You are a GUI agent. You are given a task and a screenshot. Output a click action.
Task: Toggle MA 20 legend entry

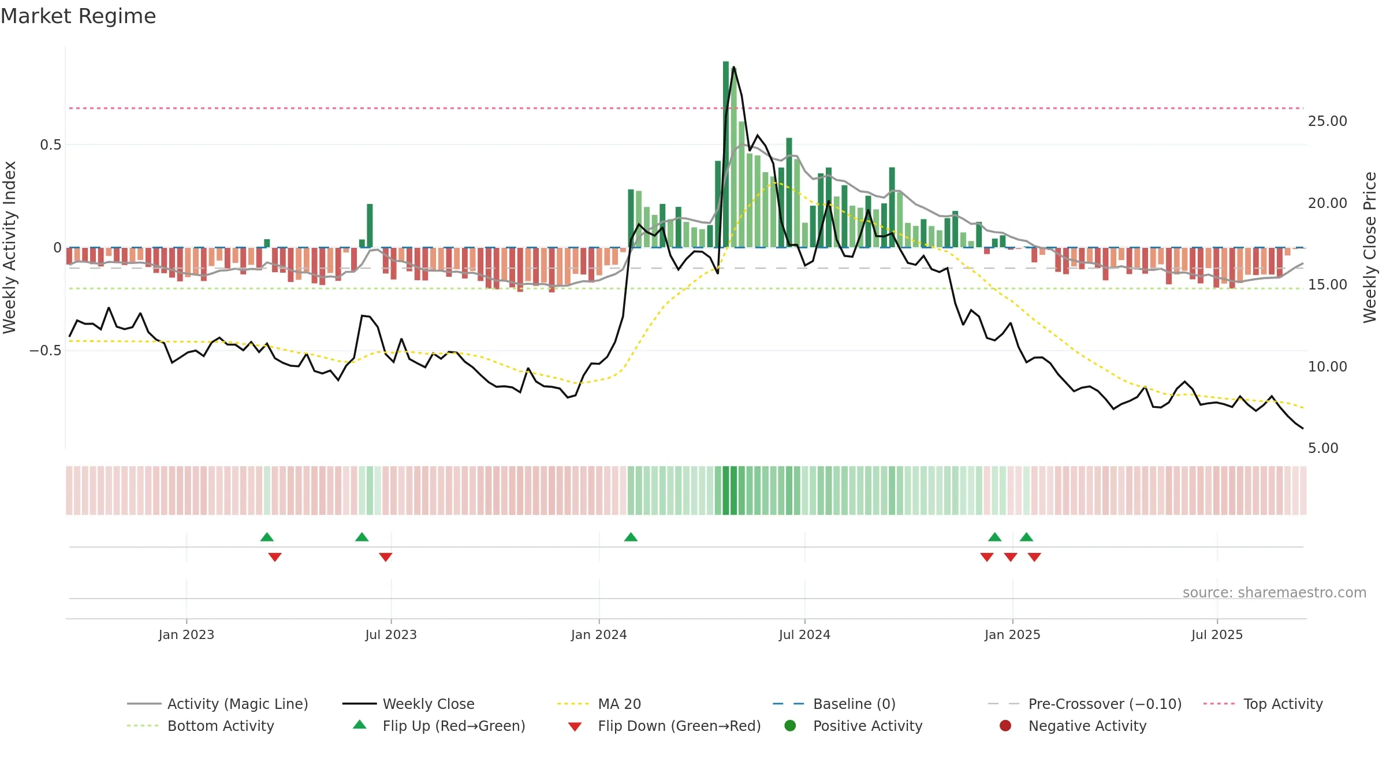[599, 704]
